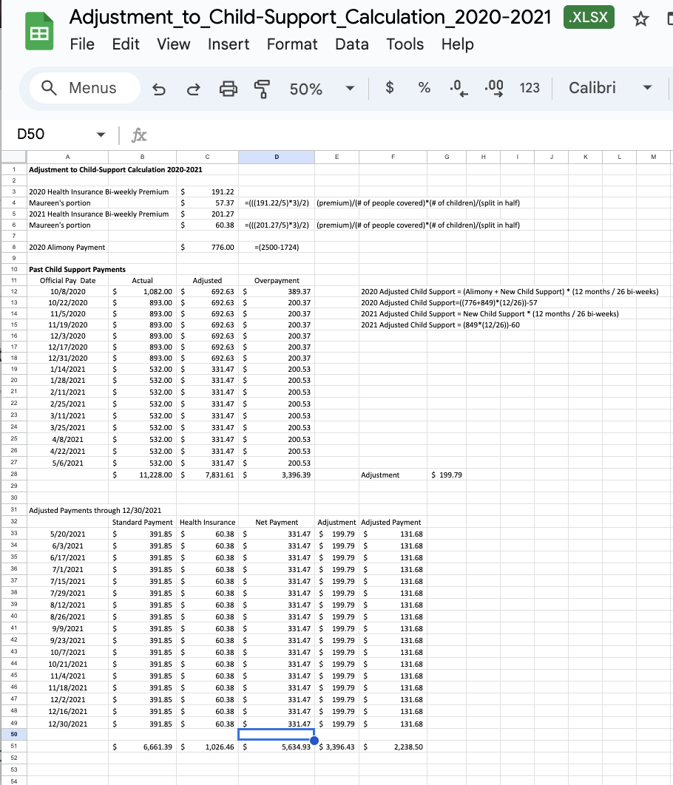The height and width of the screenshot is (785, 673).
Task: Select 'Past Child Support Payments' heading cell
Action: pyautogui.click(x=77, y=269)
